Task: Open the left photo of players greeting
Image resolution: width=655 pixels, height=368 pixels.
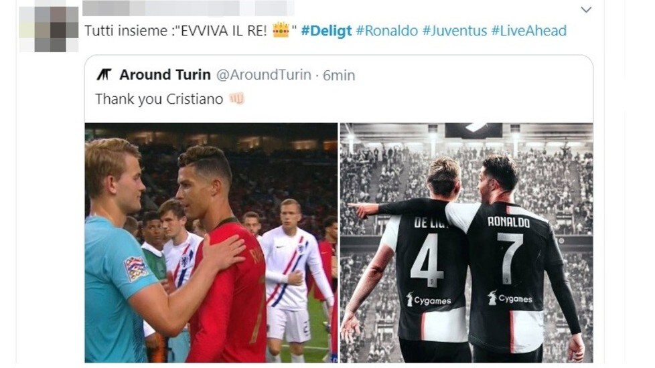Action: (x=211, y=242)
